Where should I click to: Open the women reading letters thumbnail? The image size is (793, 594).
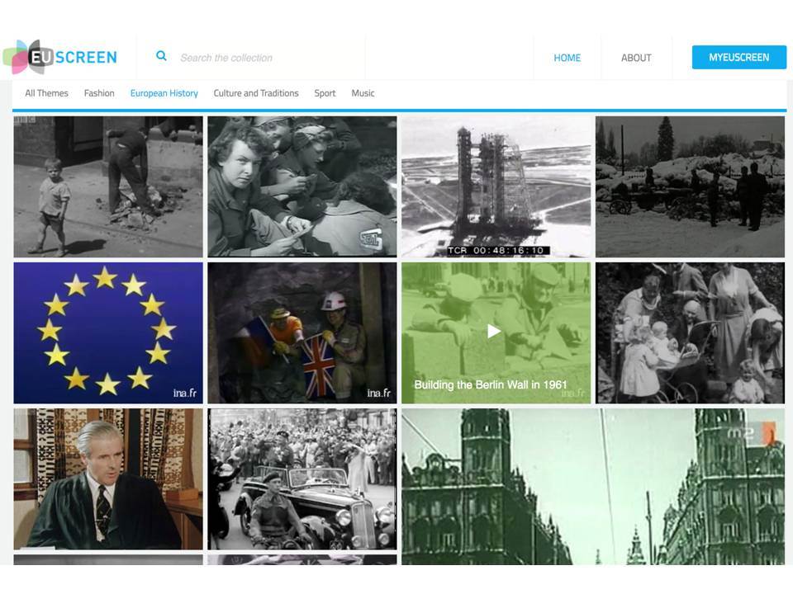302,187
